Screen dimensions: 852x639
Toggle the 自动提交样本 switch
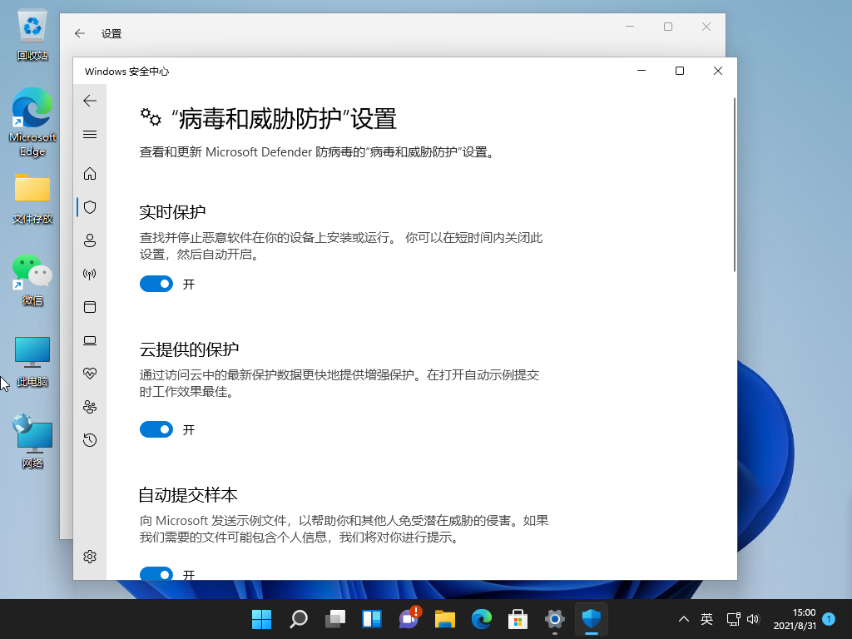coord(156,574)
